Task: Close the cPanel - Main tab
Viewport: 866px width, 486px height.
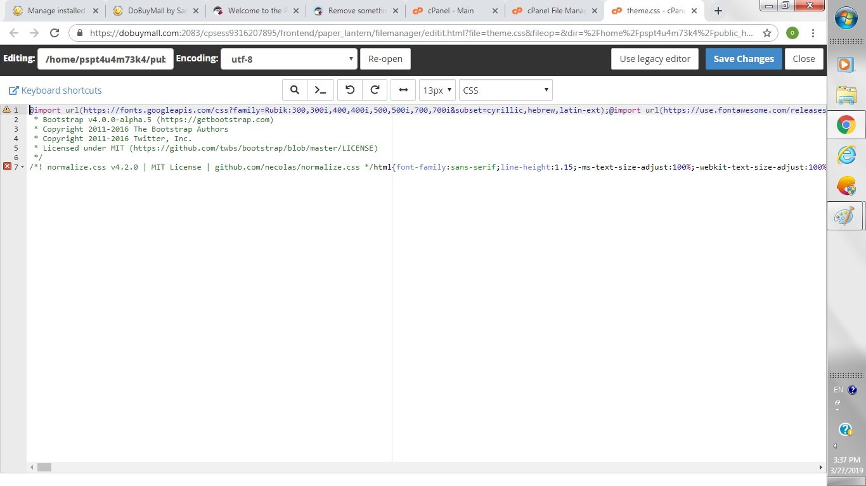Action: point(494,11)
